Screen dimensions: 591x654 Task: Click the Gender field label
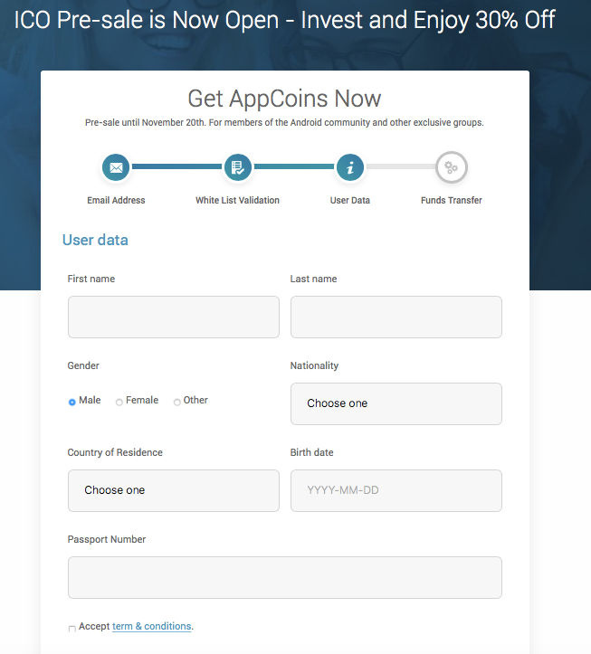click(83, 365)
